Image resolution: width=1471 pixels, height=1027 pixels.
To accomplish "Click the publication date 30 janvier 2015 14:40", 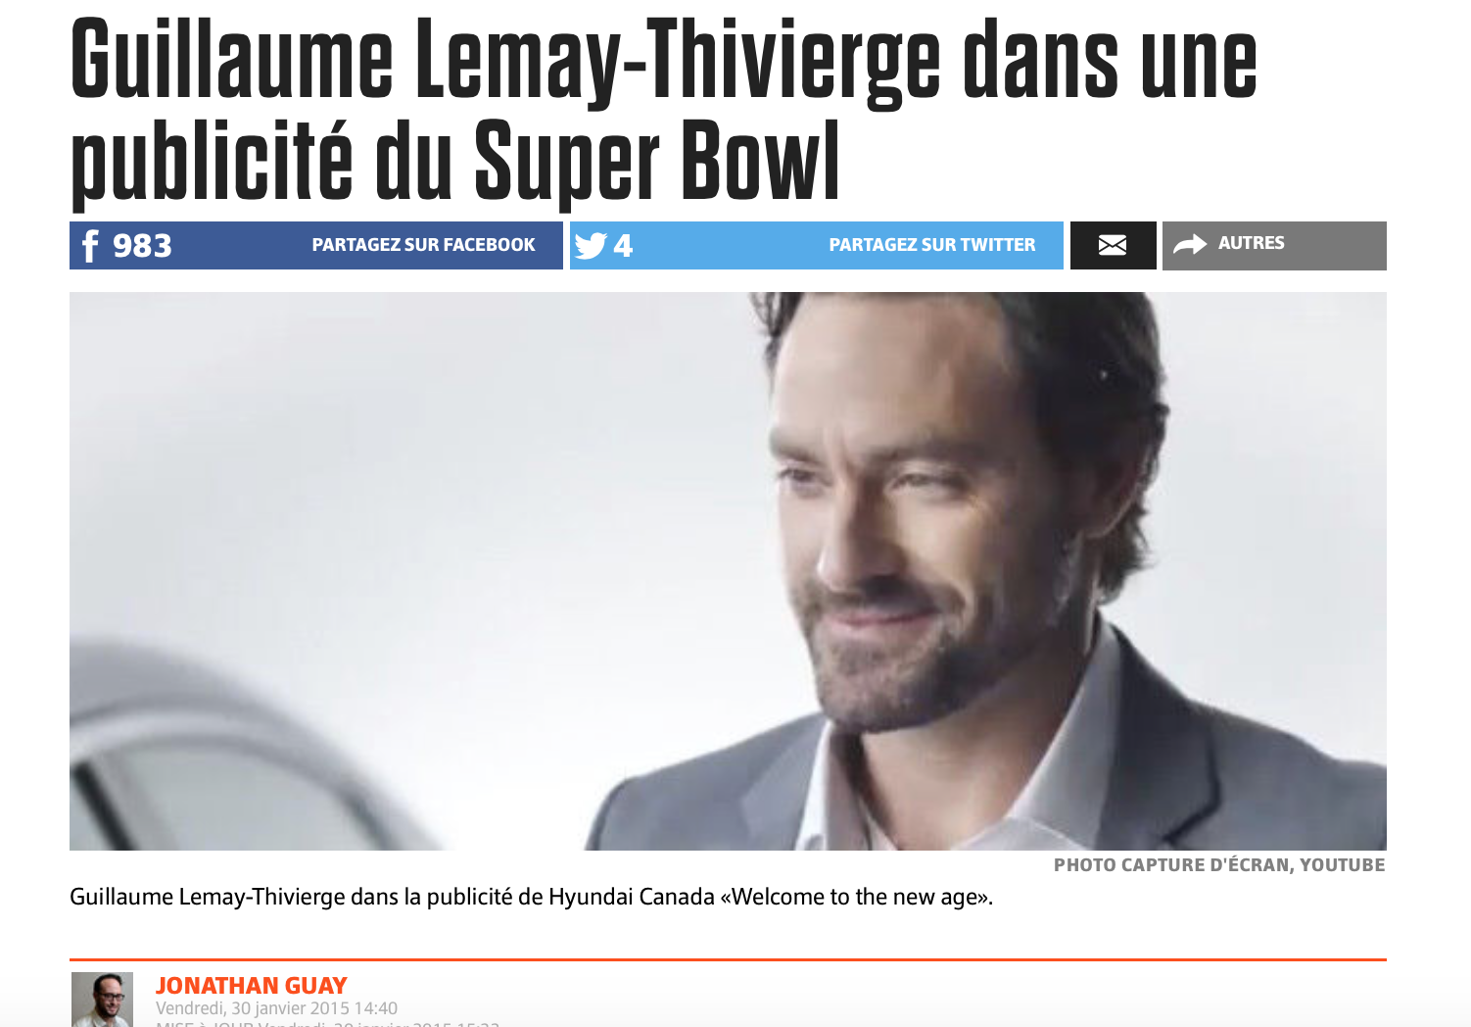I will point(276,1008).
